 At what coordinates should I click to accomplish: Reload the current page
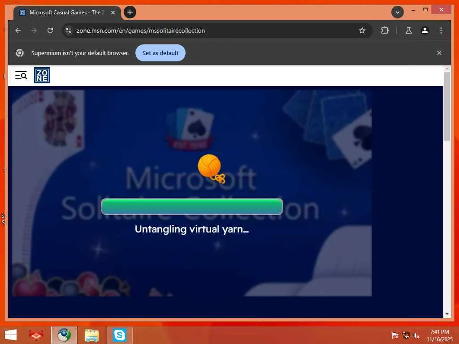click(50, 30)
